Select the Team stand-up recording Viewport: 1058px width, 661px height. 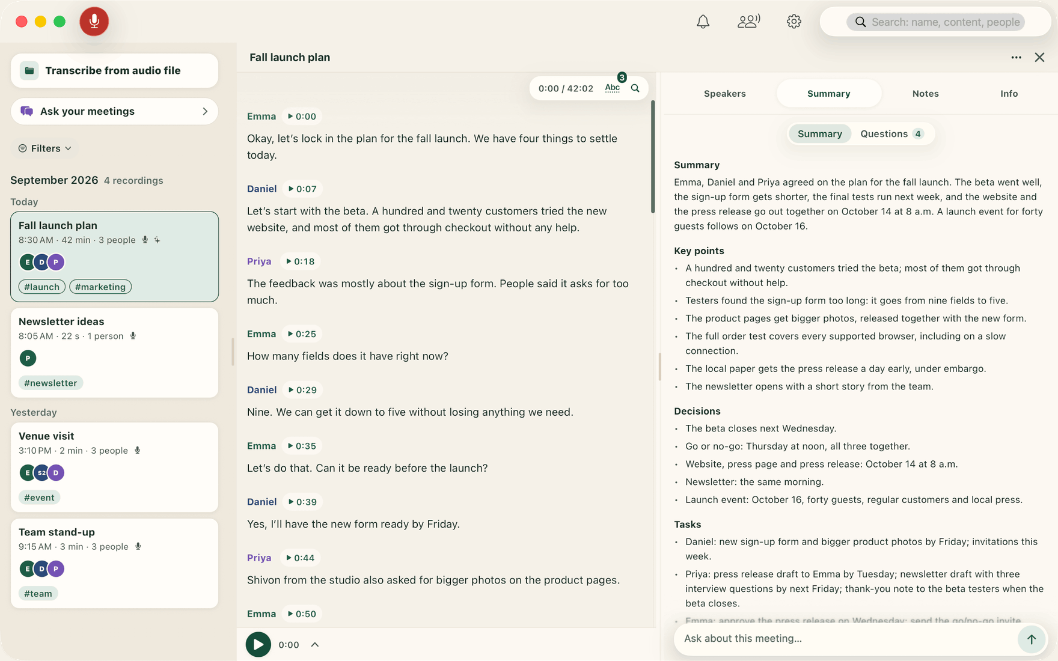[x=114, y=563]
